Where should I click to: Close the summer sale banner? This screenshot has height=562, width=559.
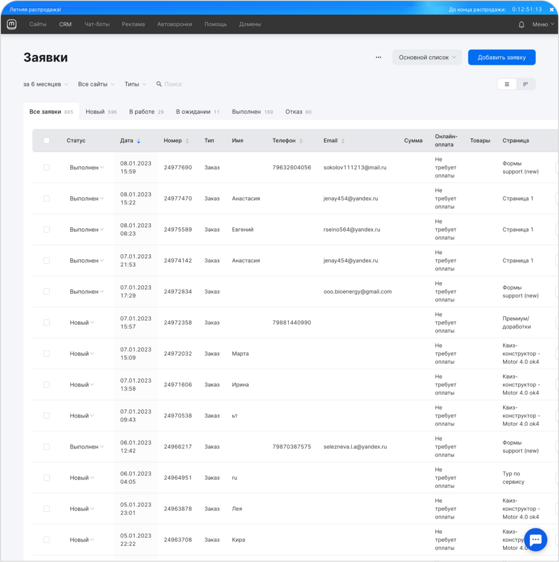(551, 9)
